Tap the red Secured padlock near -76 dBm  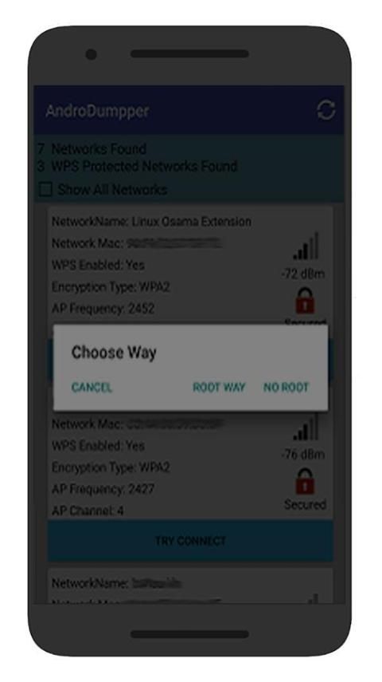coord(305,482)
